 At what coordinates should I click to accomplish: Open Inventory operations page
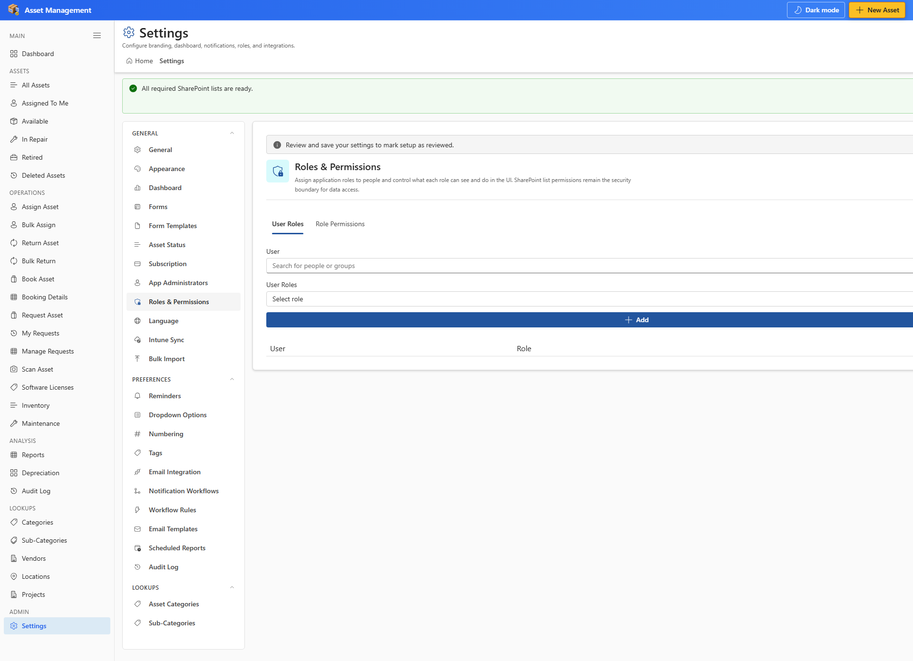tap(57, 405)
